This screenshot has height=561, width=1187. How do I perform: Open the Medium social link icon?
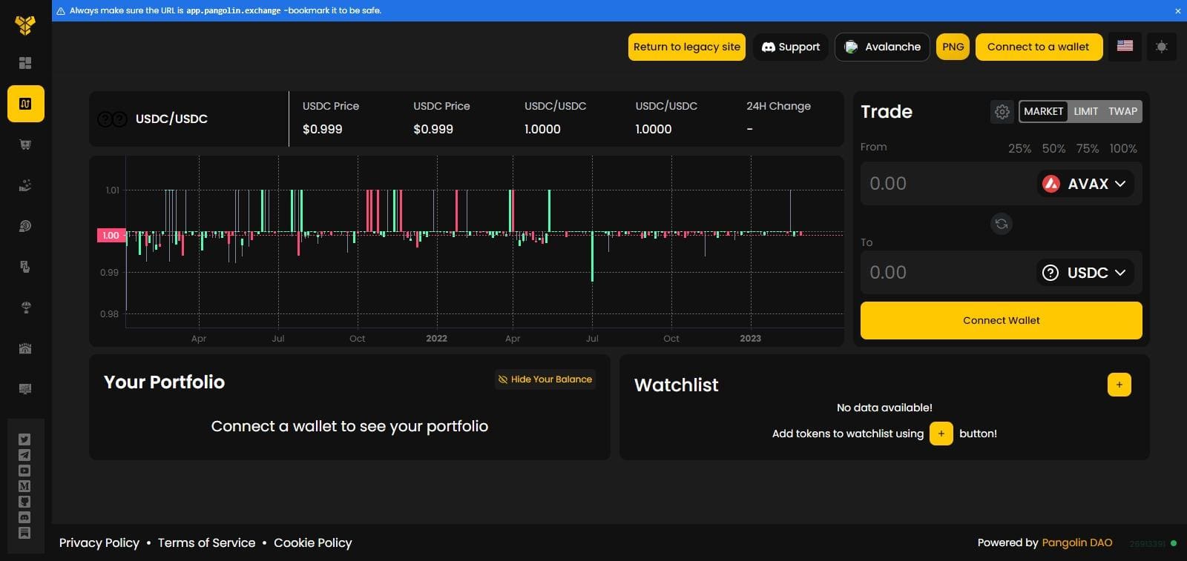coord(24,486)
